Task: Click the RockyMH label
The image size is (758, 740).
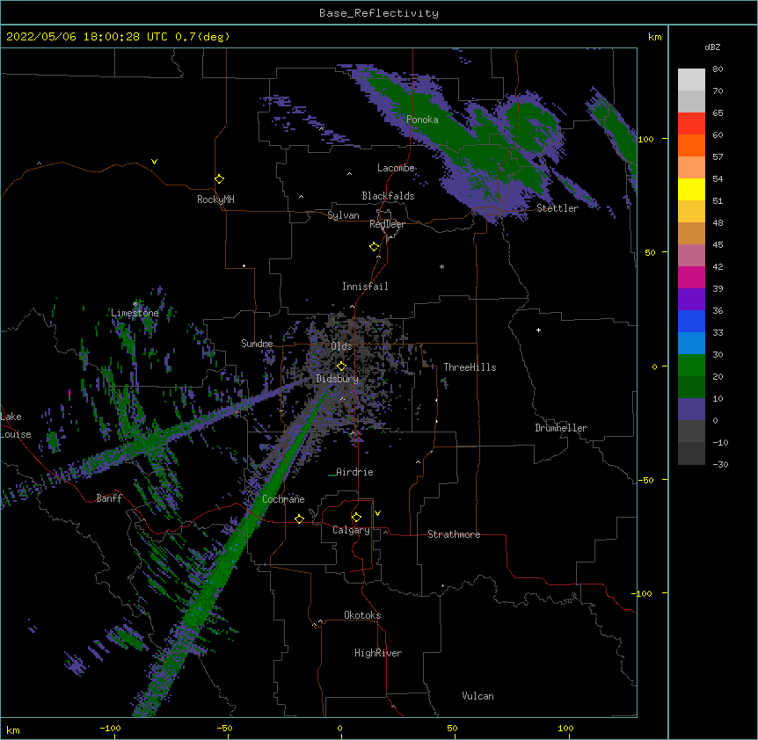Action: (x=215, y=199)
